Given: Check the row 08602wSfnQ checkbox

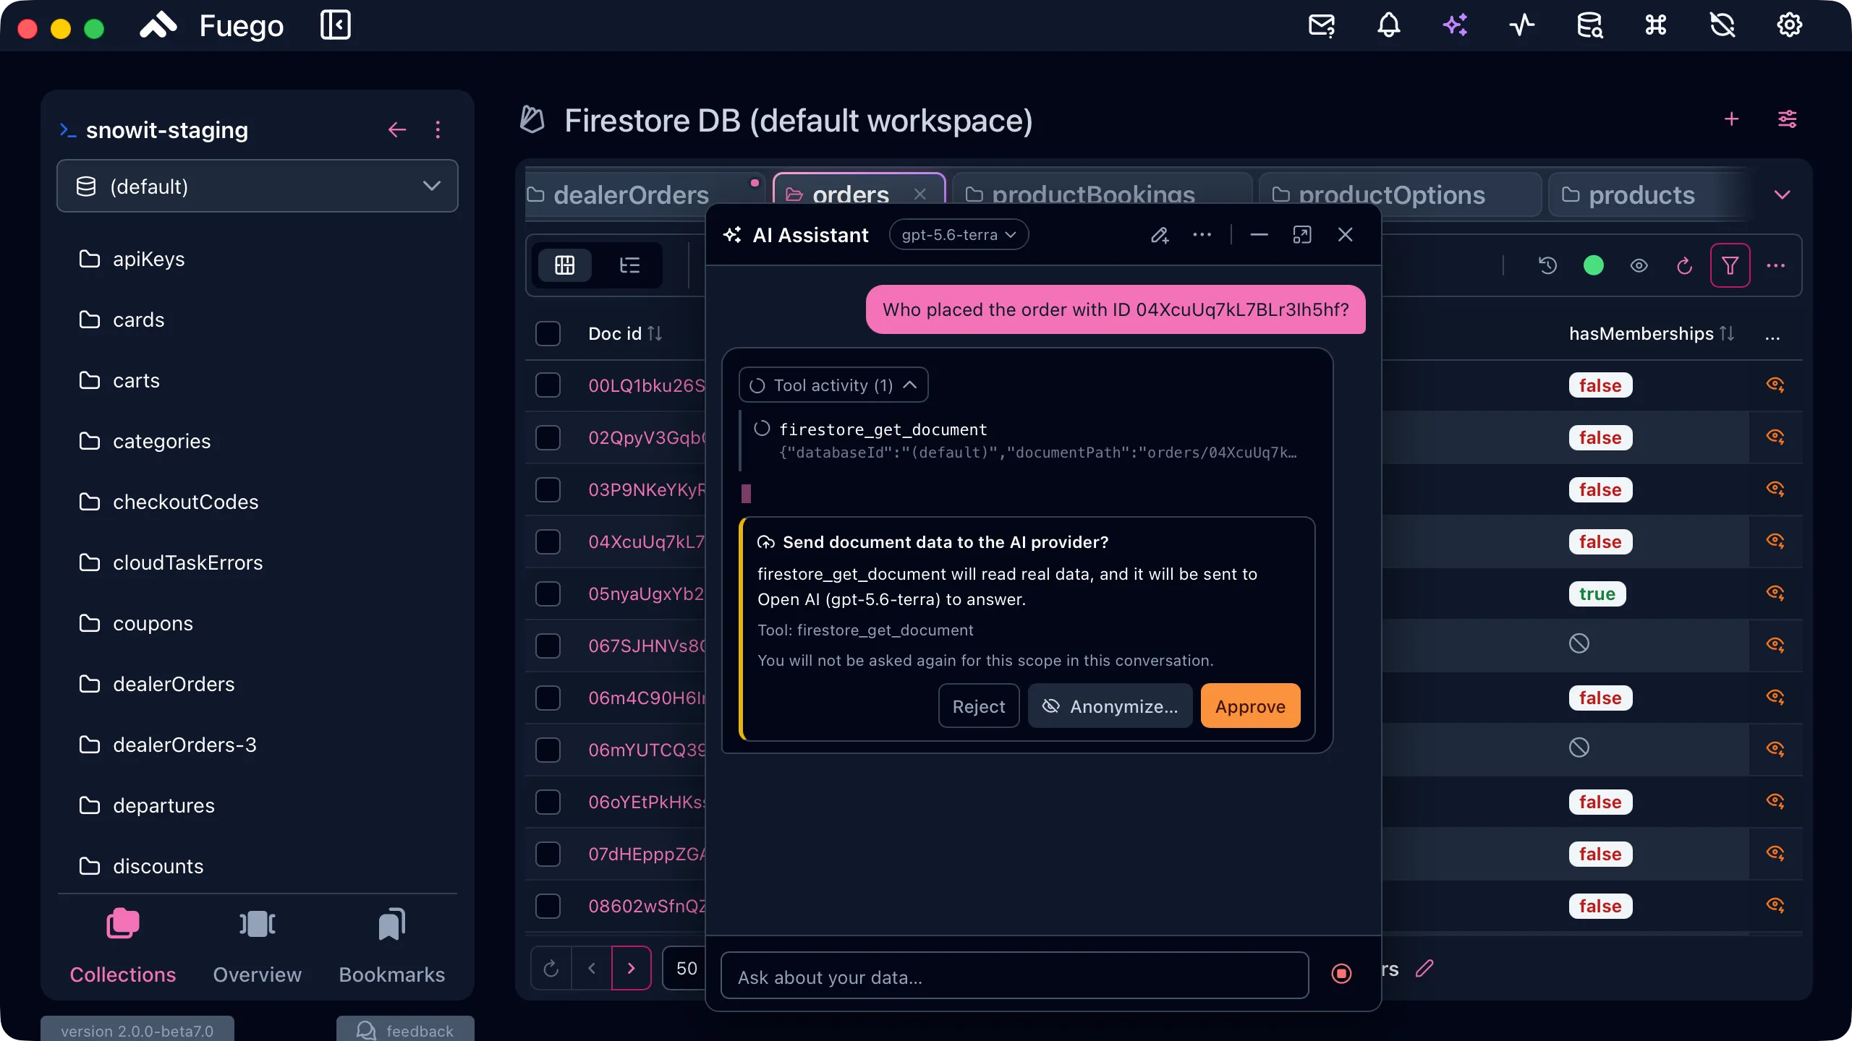Looking at the screenshot, I should 548,906.
